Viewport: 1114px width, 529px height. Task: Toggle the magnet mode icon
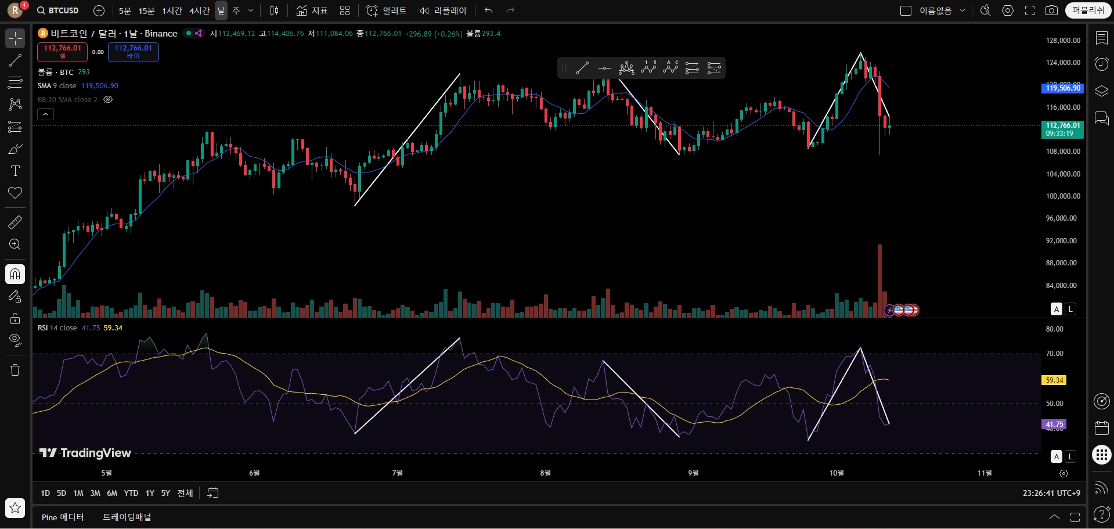15,274
